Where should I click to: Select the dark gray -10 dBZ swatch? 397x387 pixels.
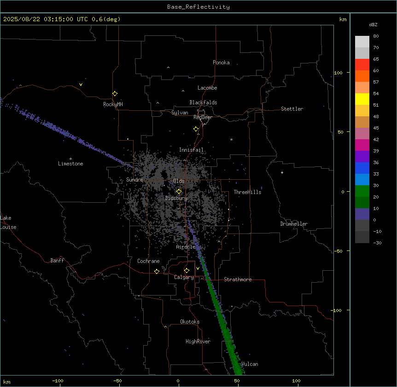point(362,237)
